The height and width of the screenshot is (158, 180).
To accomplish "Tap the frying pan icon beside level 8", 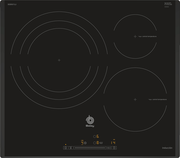I will [101, 143].
